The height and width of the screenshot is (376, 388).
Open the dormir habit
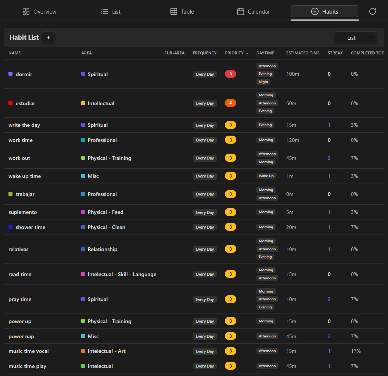pos(24,74)
